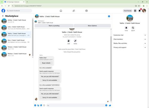Select Yadira - 2 beds 1 bath House chat
Image resolution: width=149 pixels, height=108 pixels.
point(16,34)
